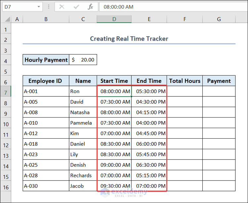
Task: Click the Start Time header cell
Action: 114,81
